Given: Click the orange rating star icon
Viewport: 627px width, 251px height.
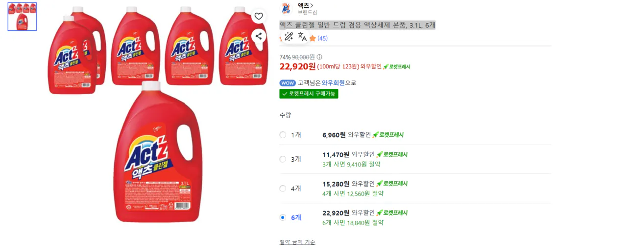Looking at the screenshot, I should coord(313,39).
